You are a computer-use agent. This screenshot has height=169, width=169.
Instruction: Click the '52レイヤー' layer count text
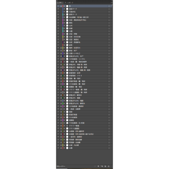61,166
